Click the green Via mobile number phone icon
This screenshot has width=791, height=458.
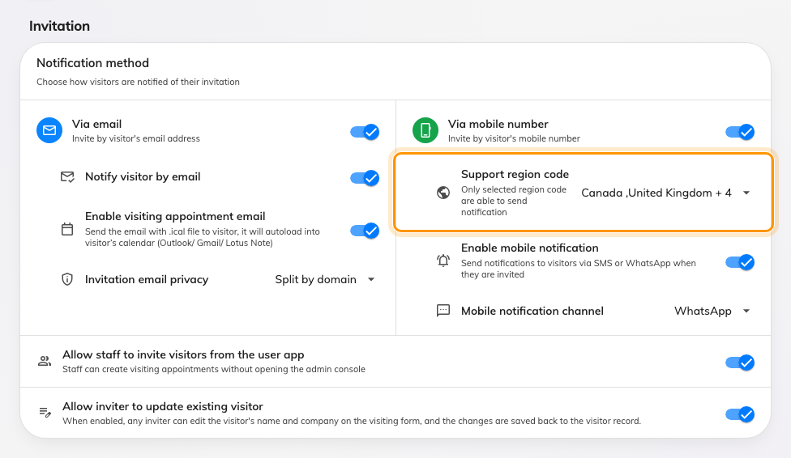click(x=425, y=130)
